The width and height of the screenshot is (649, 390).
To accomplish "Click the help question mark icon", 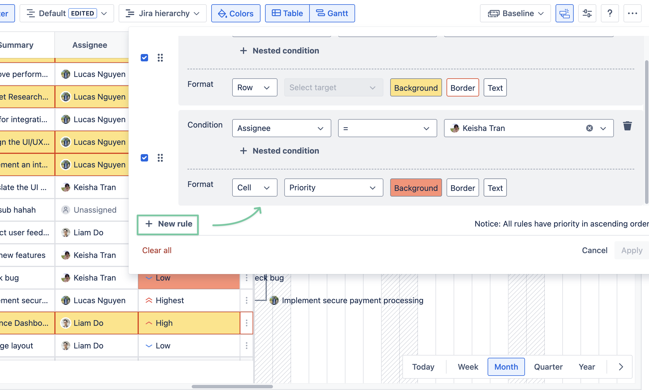I will [610, 13].
